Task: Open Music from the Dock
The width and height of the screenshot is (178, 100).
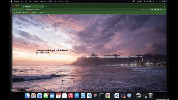Action: (x=71, y=96)
